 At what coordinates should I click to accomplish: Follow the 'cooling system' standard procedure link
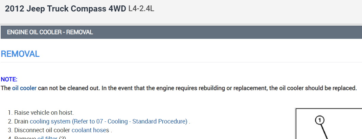(109, 121)
